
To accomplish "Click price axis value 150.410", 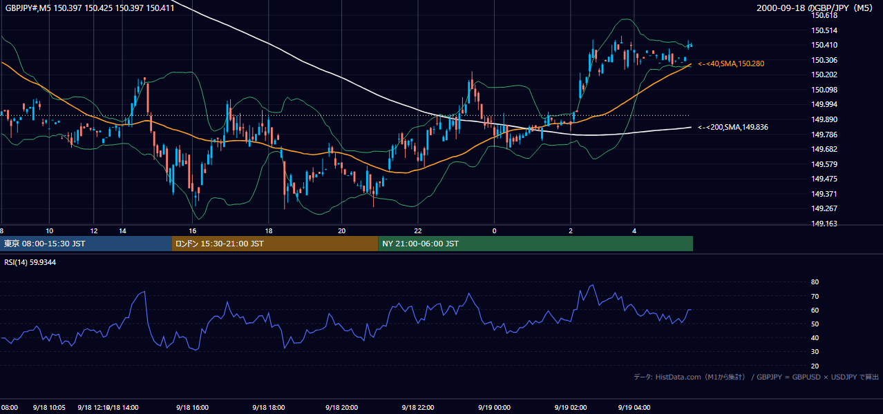I will pos(824,45).
